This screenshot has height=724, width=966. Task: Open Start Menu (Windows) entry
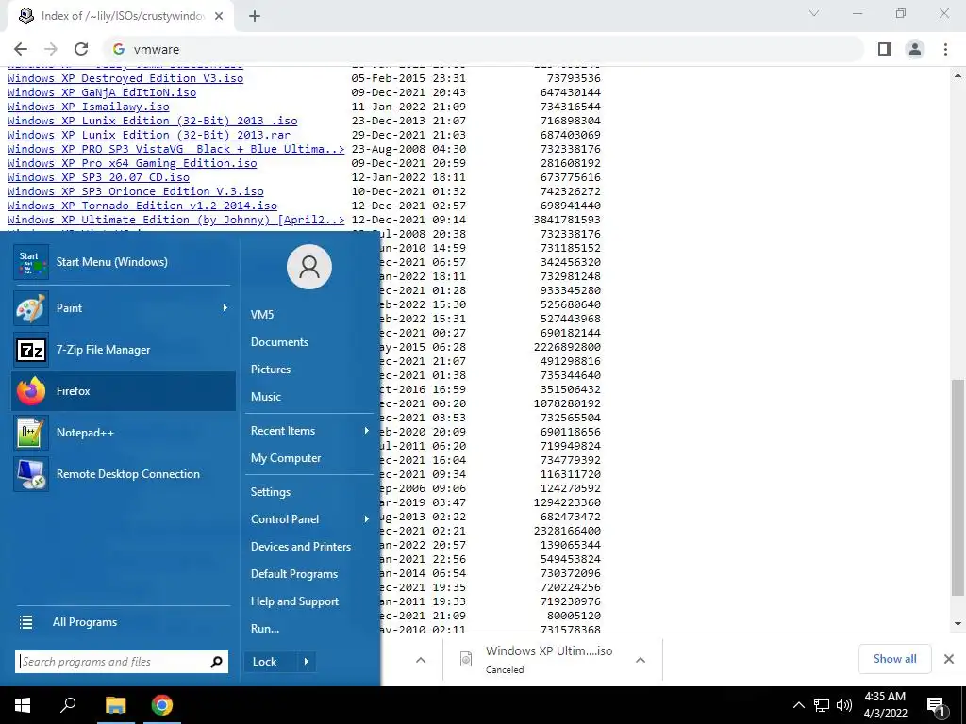tap(124, 262)
